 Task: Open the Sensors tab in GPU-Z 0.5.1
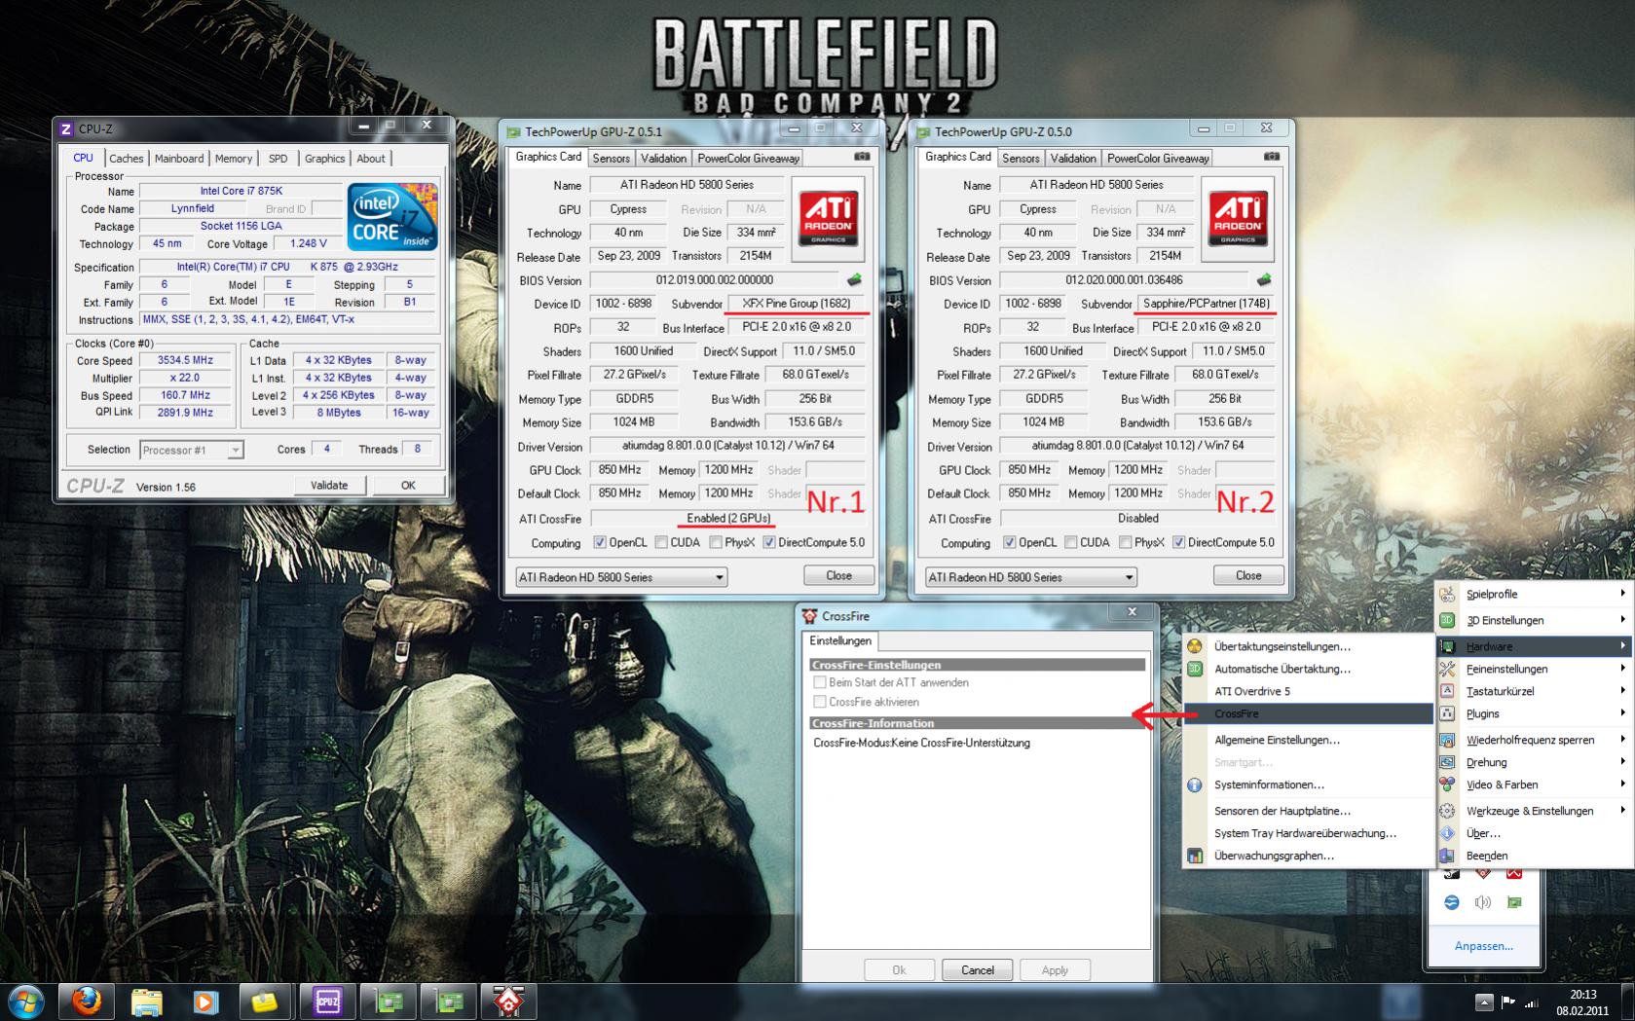612,159
